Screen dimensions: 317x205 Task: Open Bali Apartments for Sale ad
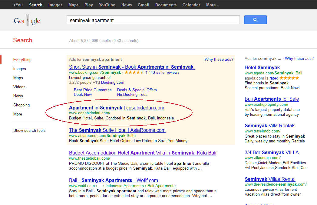click(x=272, y=99)
